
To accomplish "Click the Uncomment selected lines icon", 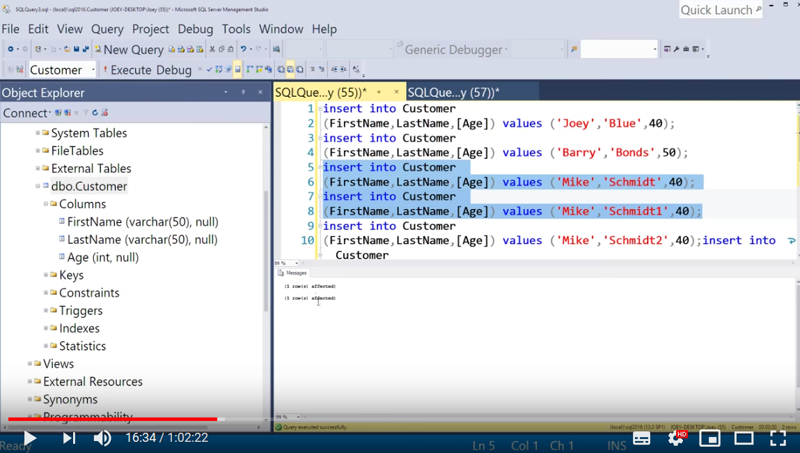I will tap(322, 70).
